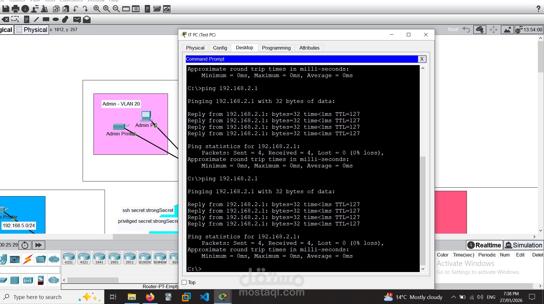The height and width of the screenshot is (304, 544).
Task: Select the Freeform drawing tool
Action: pos(65,19)
